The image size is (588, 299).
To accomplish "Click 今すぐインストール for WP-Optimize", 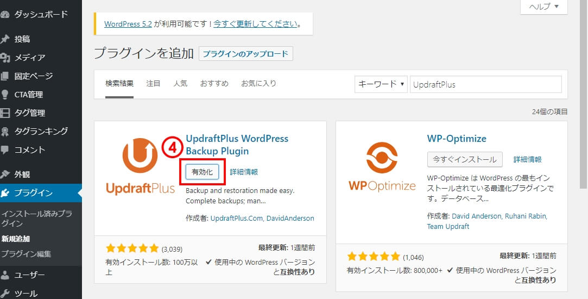I will coord(465,159).
